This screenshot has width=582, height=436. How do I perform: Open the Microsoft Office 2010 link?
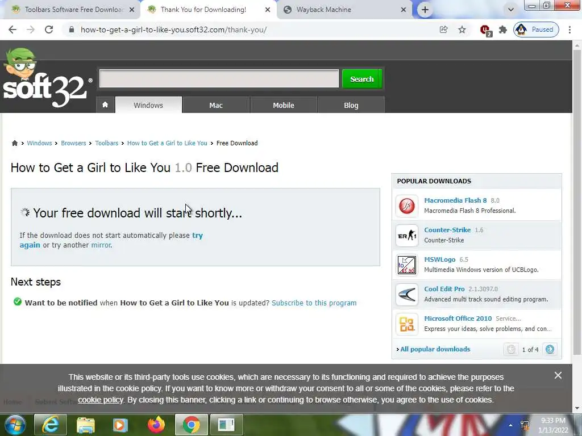pos(458,318)
